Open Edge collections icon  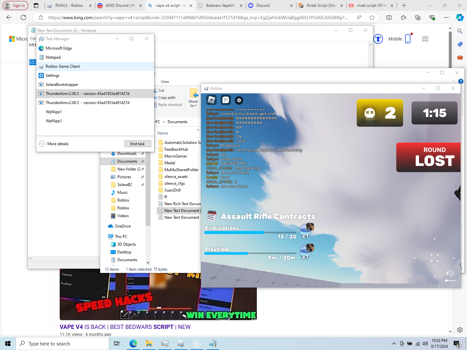coord(417,17)
